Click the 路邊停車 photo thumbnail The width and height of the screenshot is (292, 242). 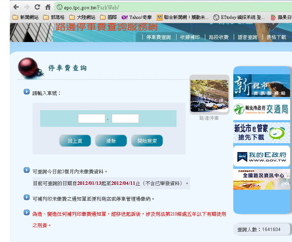209,95
